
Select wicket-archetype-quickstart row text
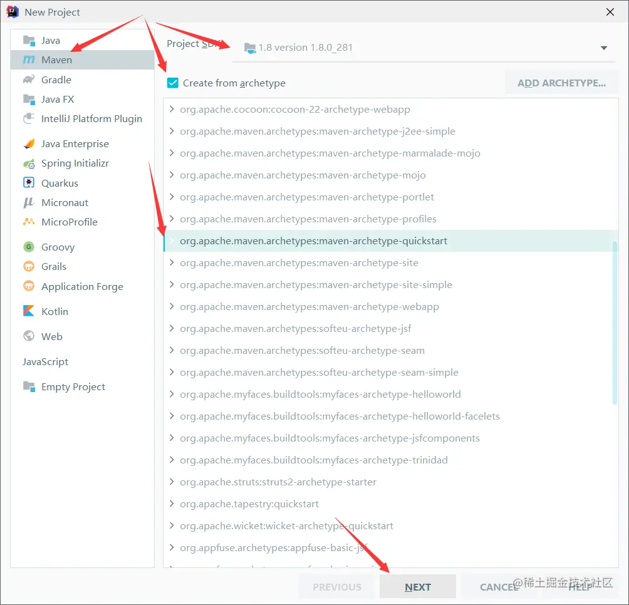click(286, 525)
